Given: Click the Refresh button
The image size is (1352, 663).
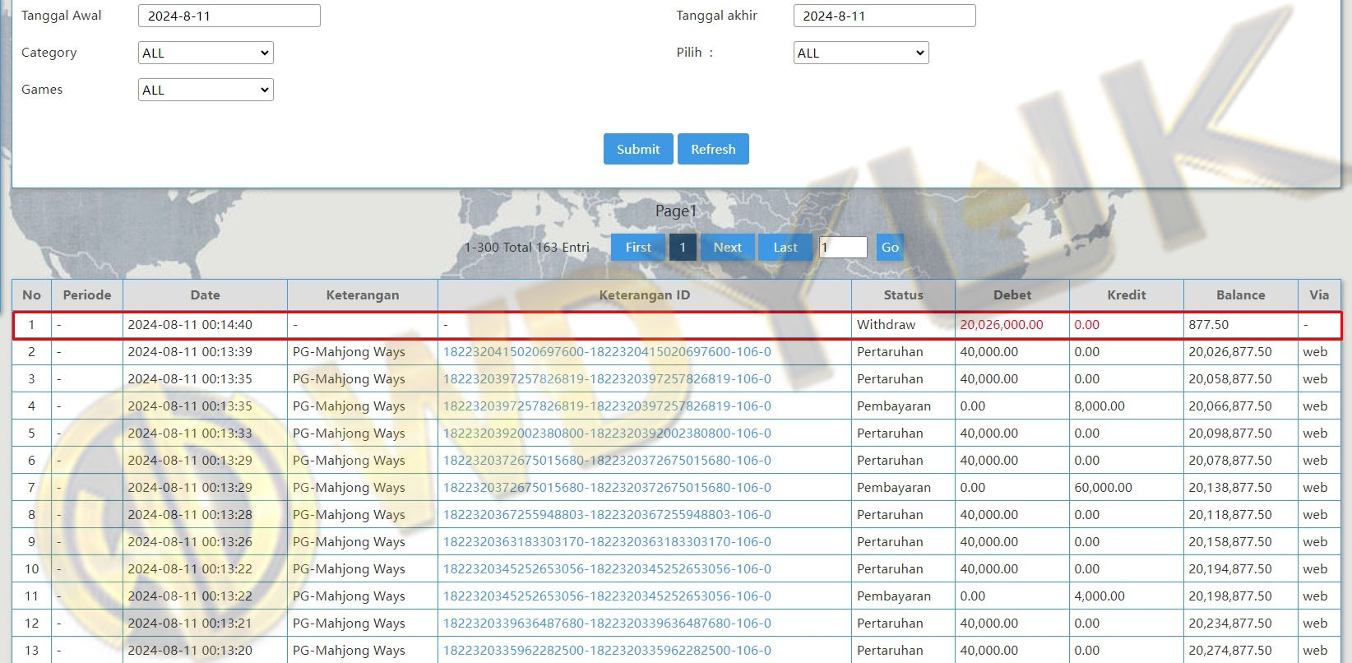Looking at the screenshot, I should pyautogui.click(x=713, y=149).
